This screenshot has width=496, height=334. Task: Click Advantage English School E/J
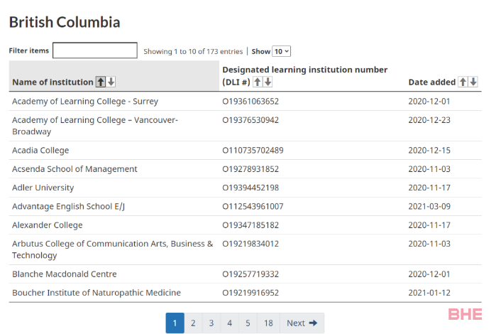pyautogui.click(x=68, y=206)
